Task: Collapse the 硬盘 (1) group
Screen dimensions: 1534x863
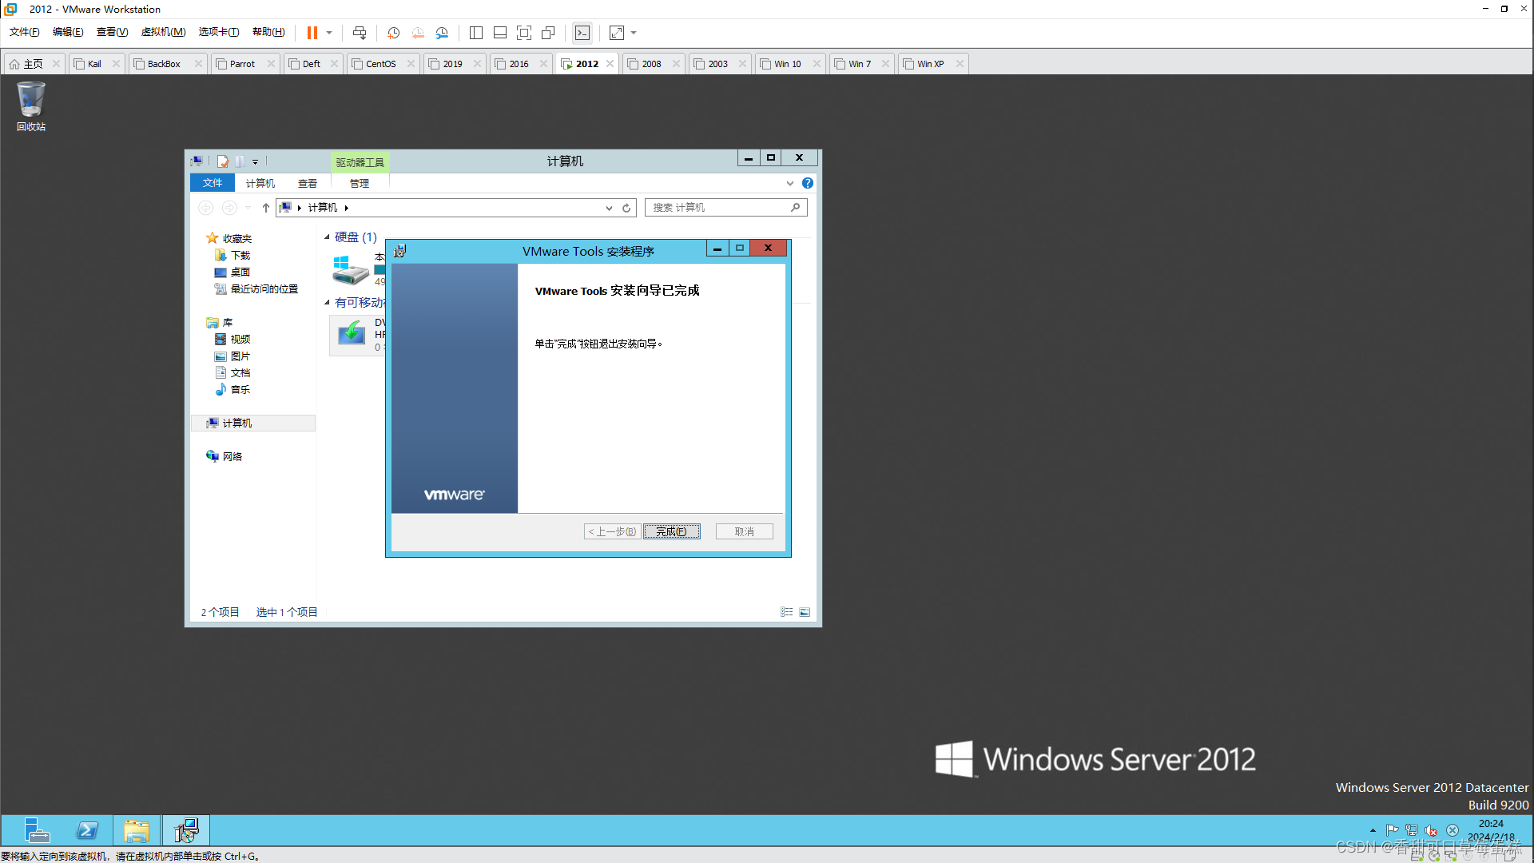Action: (327, 237)
